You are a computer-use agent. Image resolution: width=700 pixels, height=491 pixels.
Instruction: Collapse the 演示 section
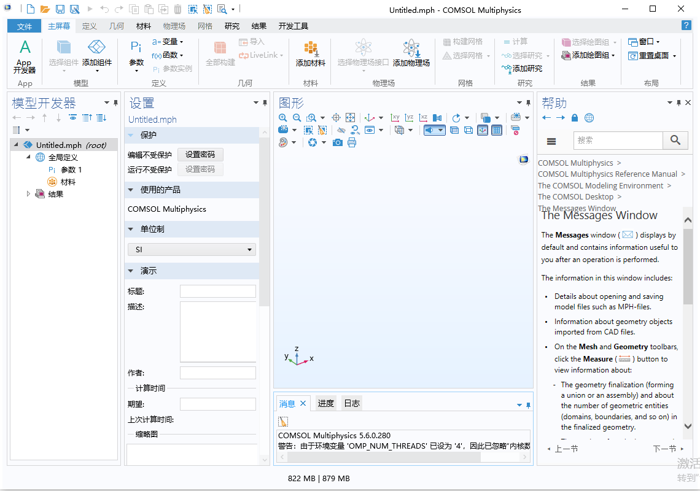click(x=131, y=271)
